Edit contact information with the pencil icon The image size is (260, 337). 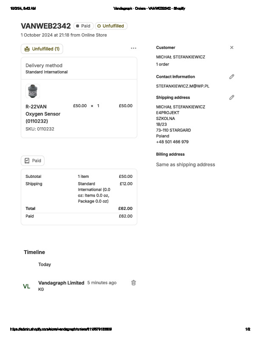(232, 77)
